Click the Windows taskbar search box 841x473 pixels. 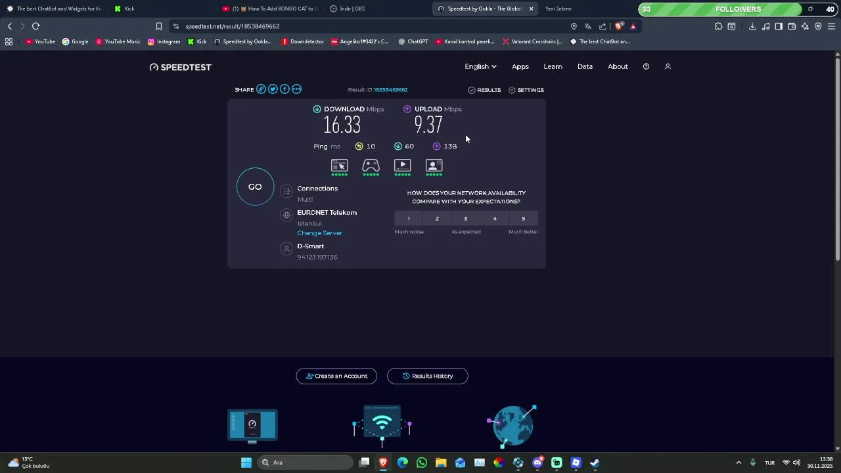point(305,462)
